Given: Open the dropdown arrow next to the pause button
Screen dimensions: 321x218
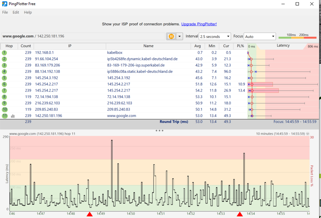Looking at the screenshot, I should point(179,36).
